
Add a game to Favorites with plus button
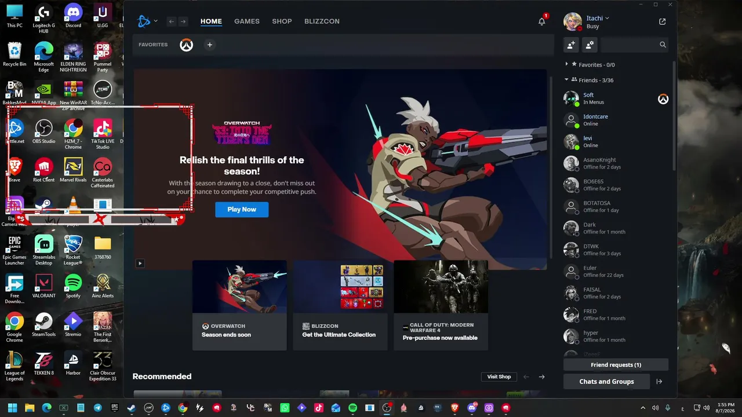(x=210, y=45)
